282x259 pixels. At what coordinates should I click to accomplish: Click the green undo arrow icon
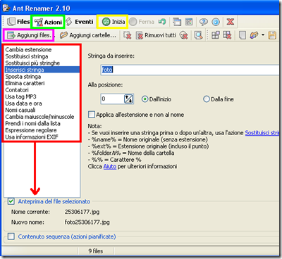click(162, 22)
